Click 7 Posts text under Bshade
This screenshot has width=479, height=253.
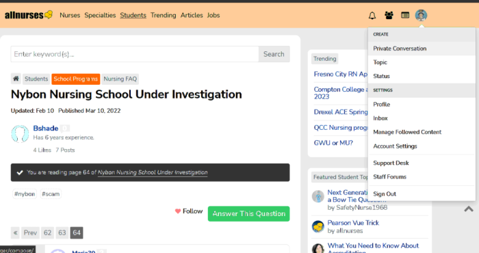click(x=65, y=150)
